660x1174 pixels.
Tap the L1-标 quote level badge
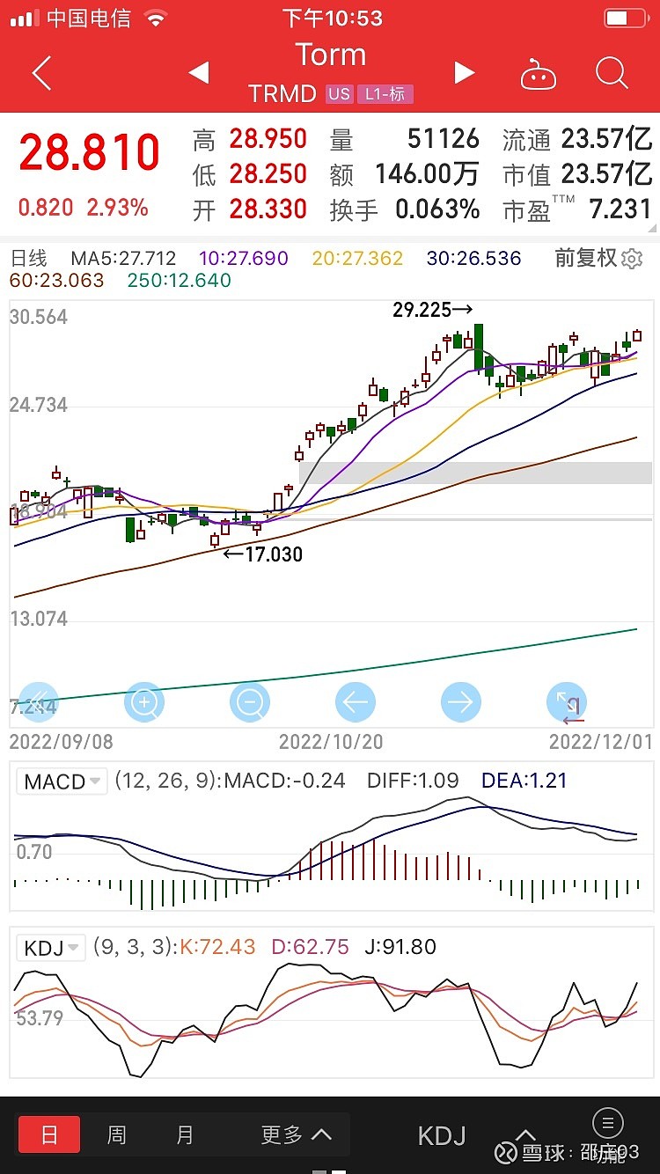click(385, 94)
